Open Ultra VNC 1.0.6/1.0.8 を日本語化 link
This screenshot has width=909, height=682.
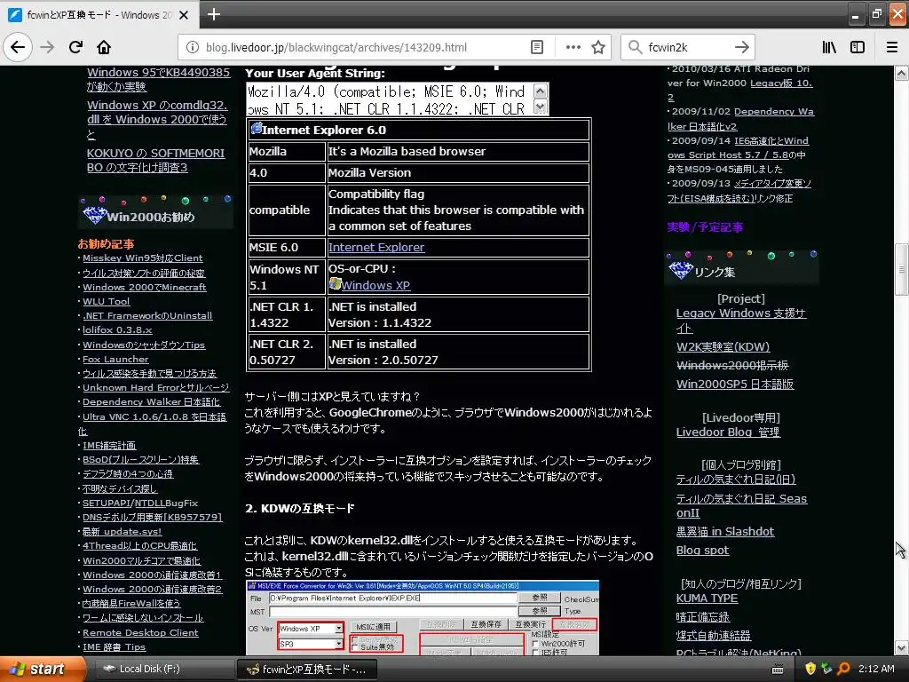[x=152, y=424]
